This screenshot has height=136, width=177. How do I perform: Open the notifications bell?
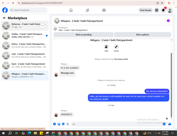click(x=163, y=10)
